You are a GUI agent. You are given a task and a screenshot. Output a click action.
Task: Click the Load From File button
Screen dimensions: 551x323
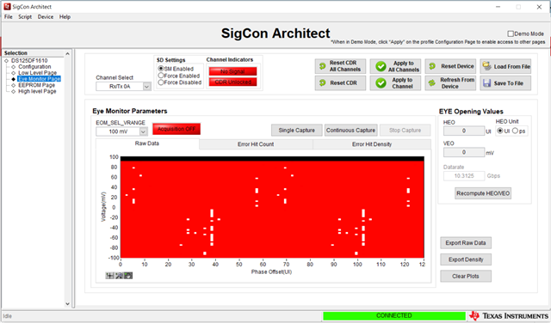click(x=505, y=66)
